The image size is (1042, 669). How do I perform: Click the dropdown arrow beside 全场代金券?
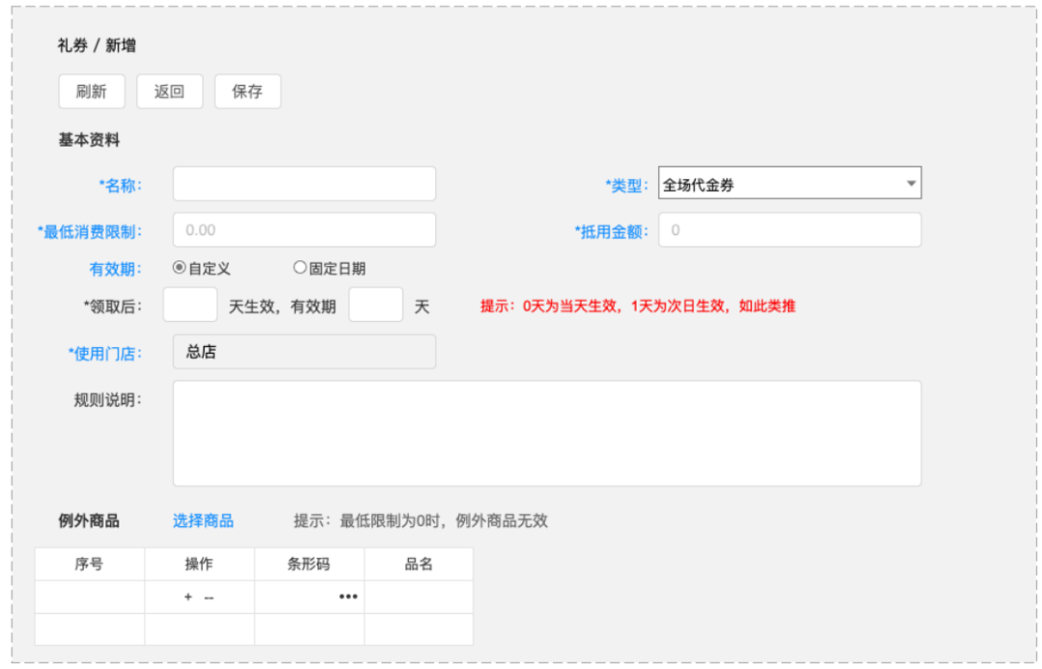pos(913,182)
